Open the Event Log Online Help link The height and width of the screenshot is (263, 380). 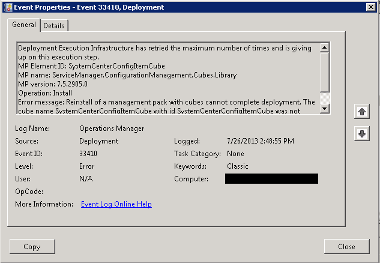[116, 204]
